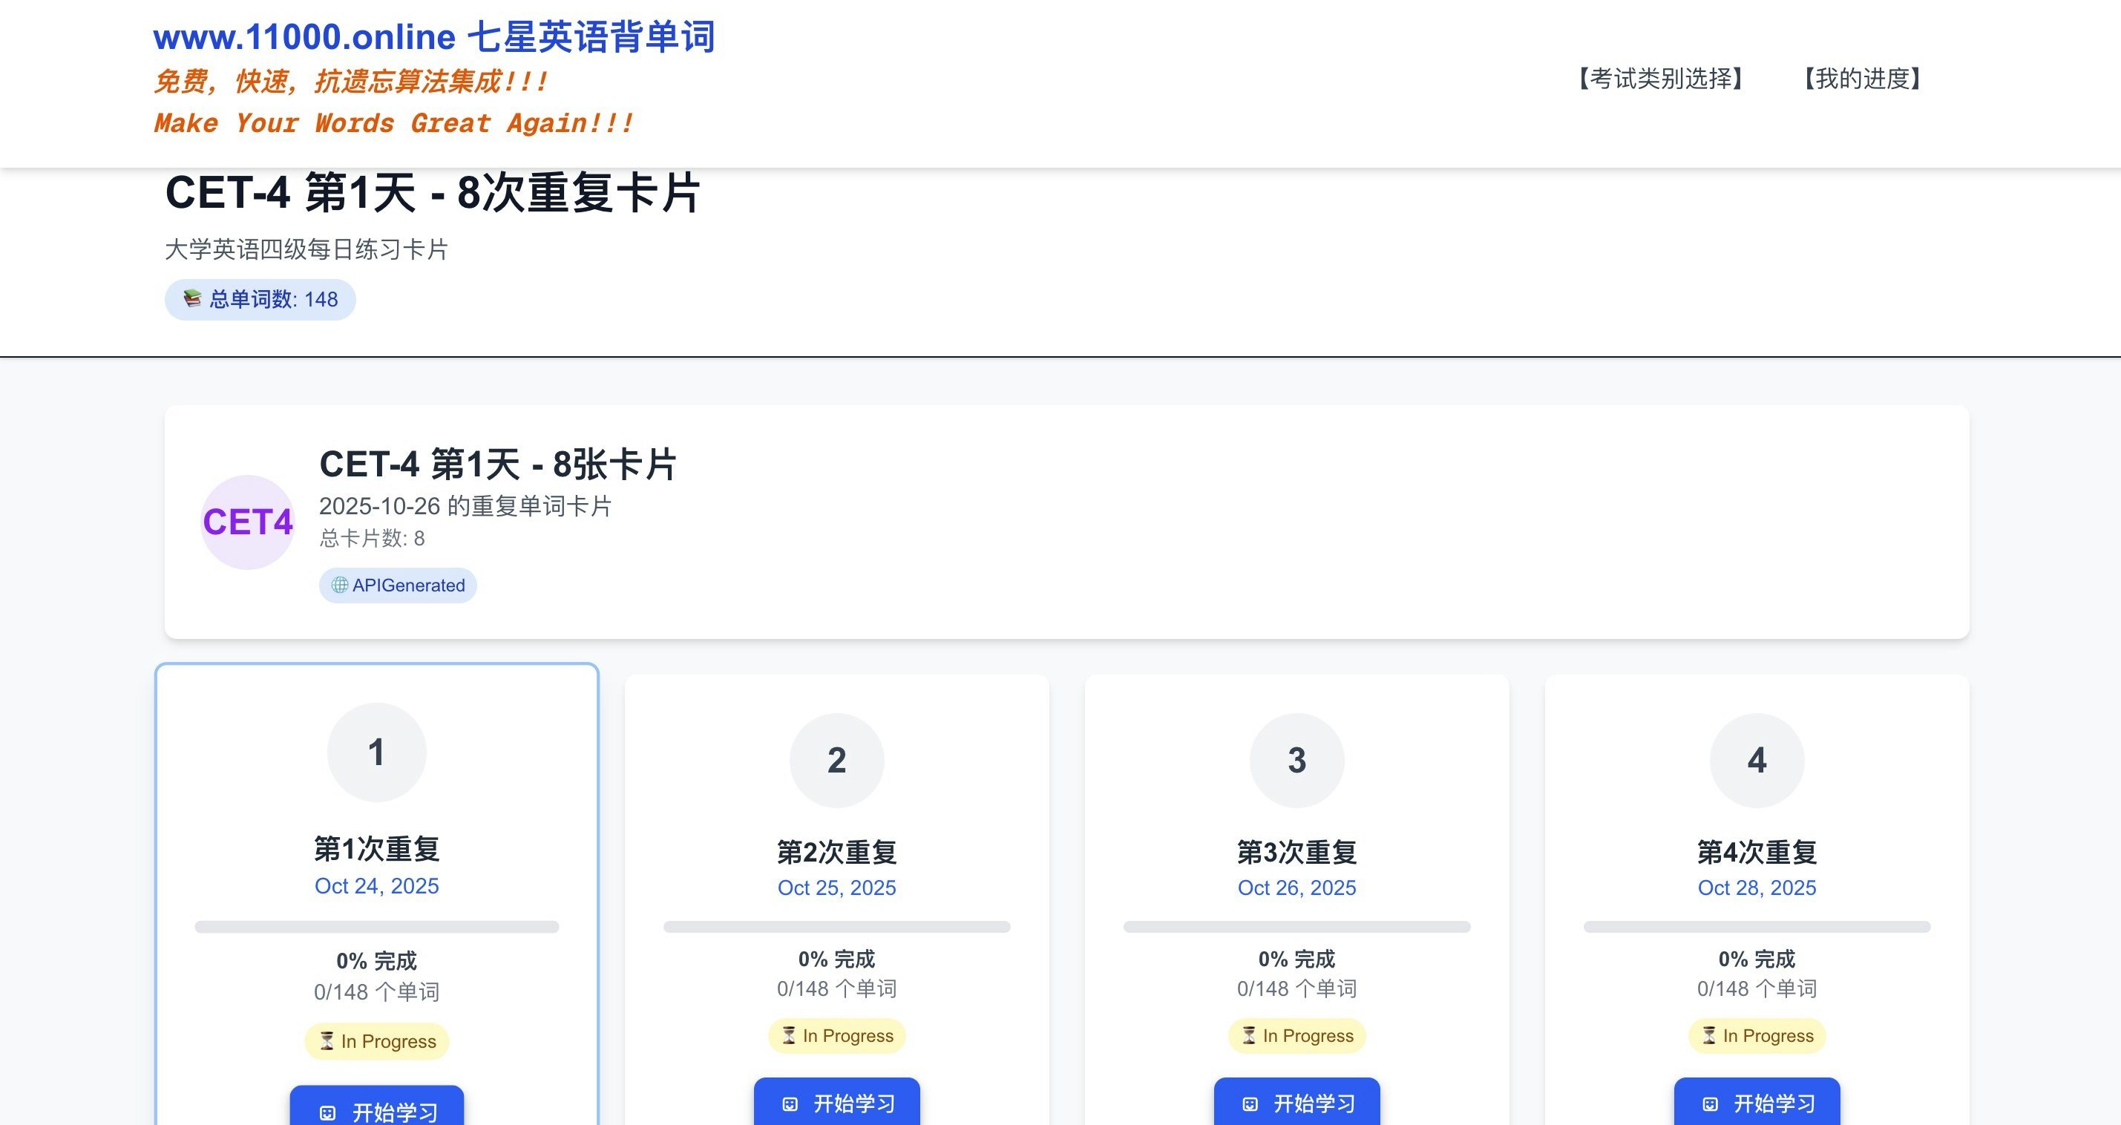Click 0% 完成 on 第3次重复 card
Image resolution: width=2121 pixels, height=1125 pixels.
tap(1296, 960)
